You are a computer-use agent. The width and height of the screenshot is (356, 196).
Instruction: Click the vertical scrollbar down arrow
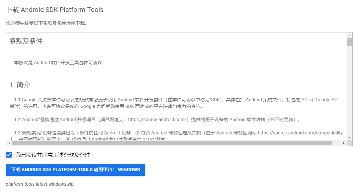349,137
